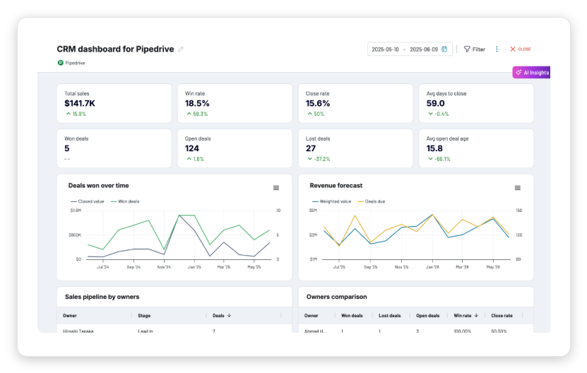
Task: Click the Total sales 15.9% change indicator
Action: coord(76,114)
